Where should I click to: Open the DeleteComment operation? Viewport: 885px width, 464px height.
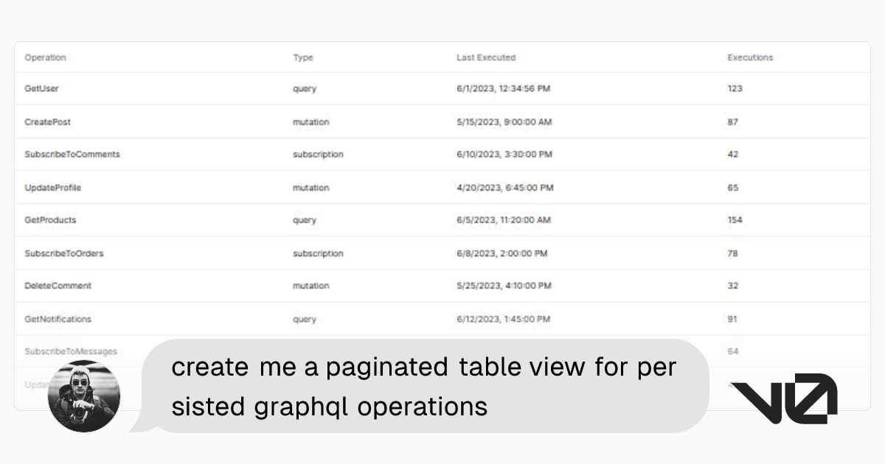58,286
